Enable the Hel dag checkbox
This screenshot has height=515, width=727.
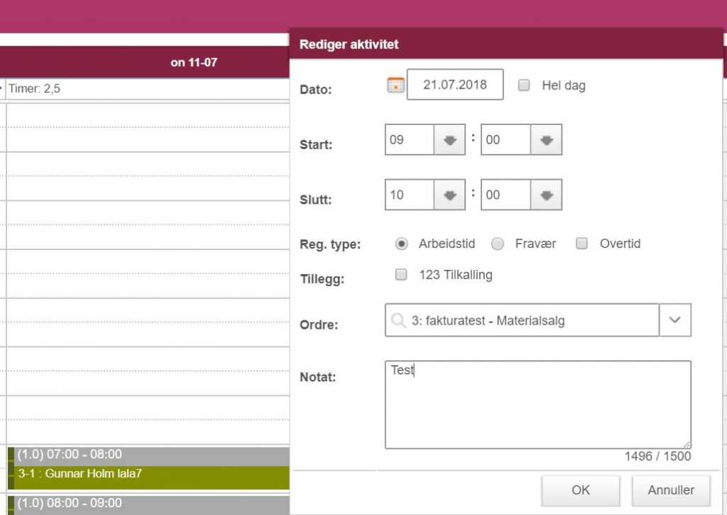(x=524, y=85)
